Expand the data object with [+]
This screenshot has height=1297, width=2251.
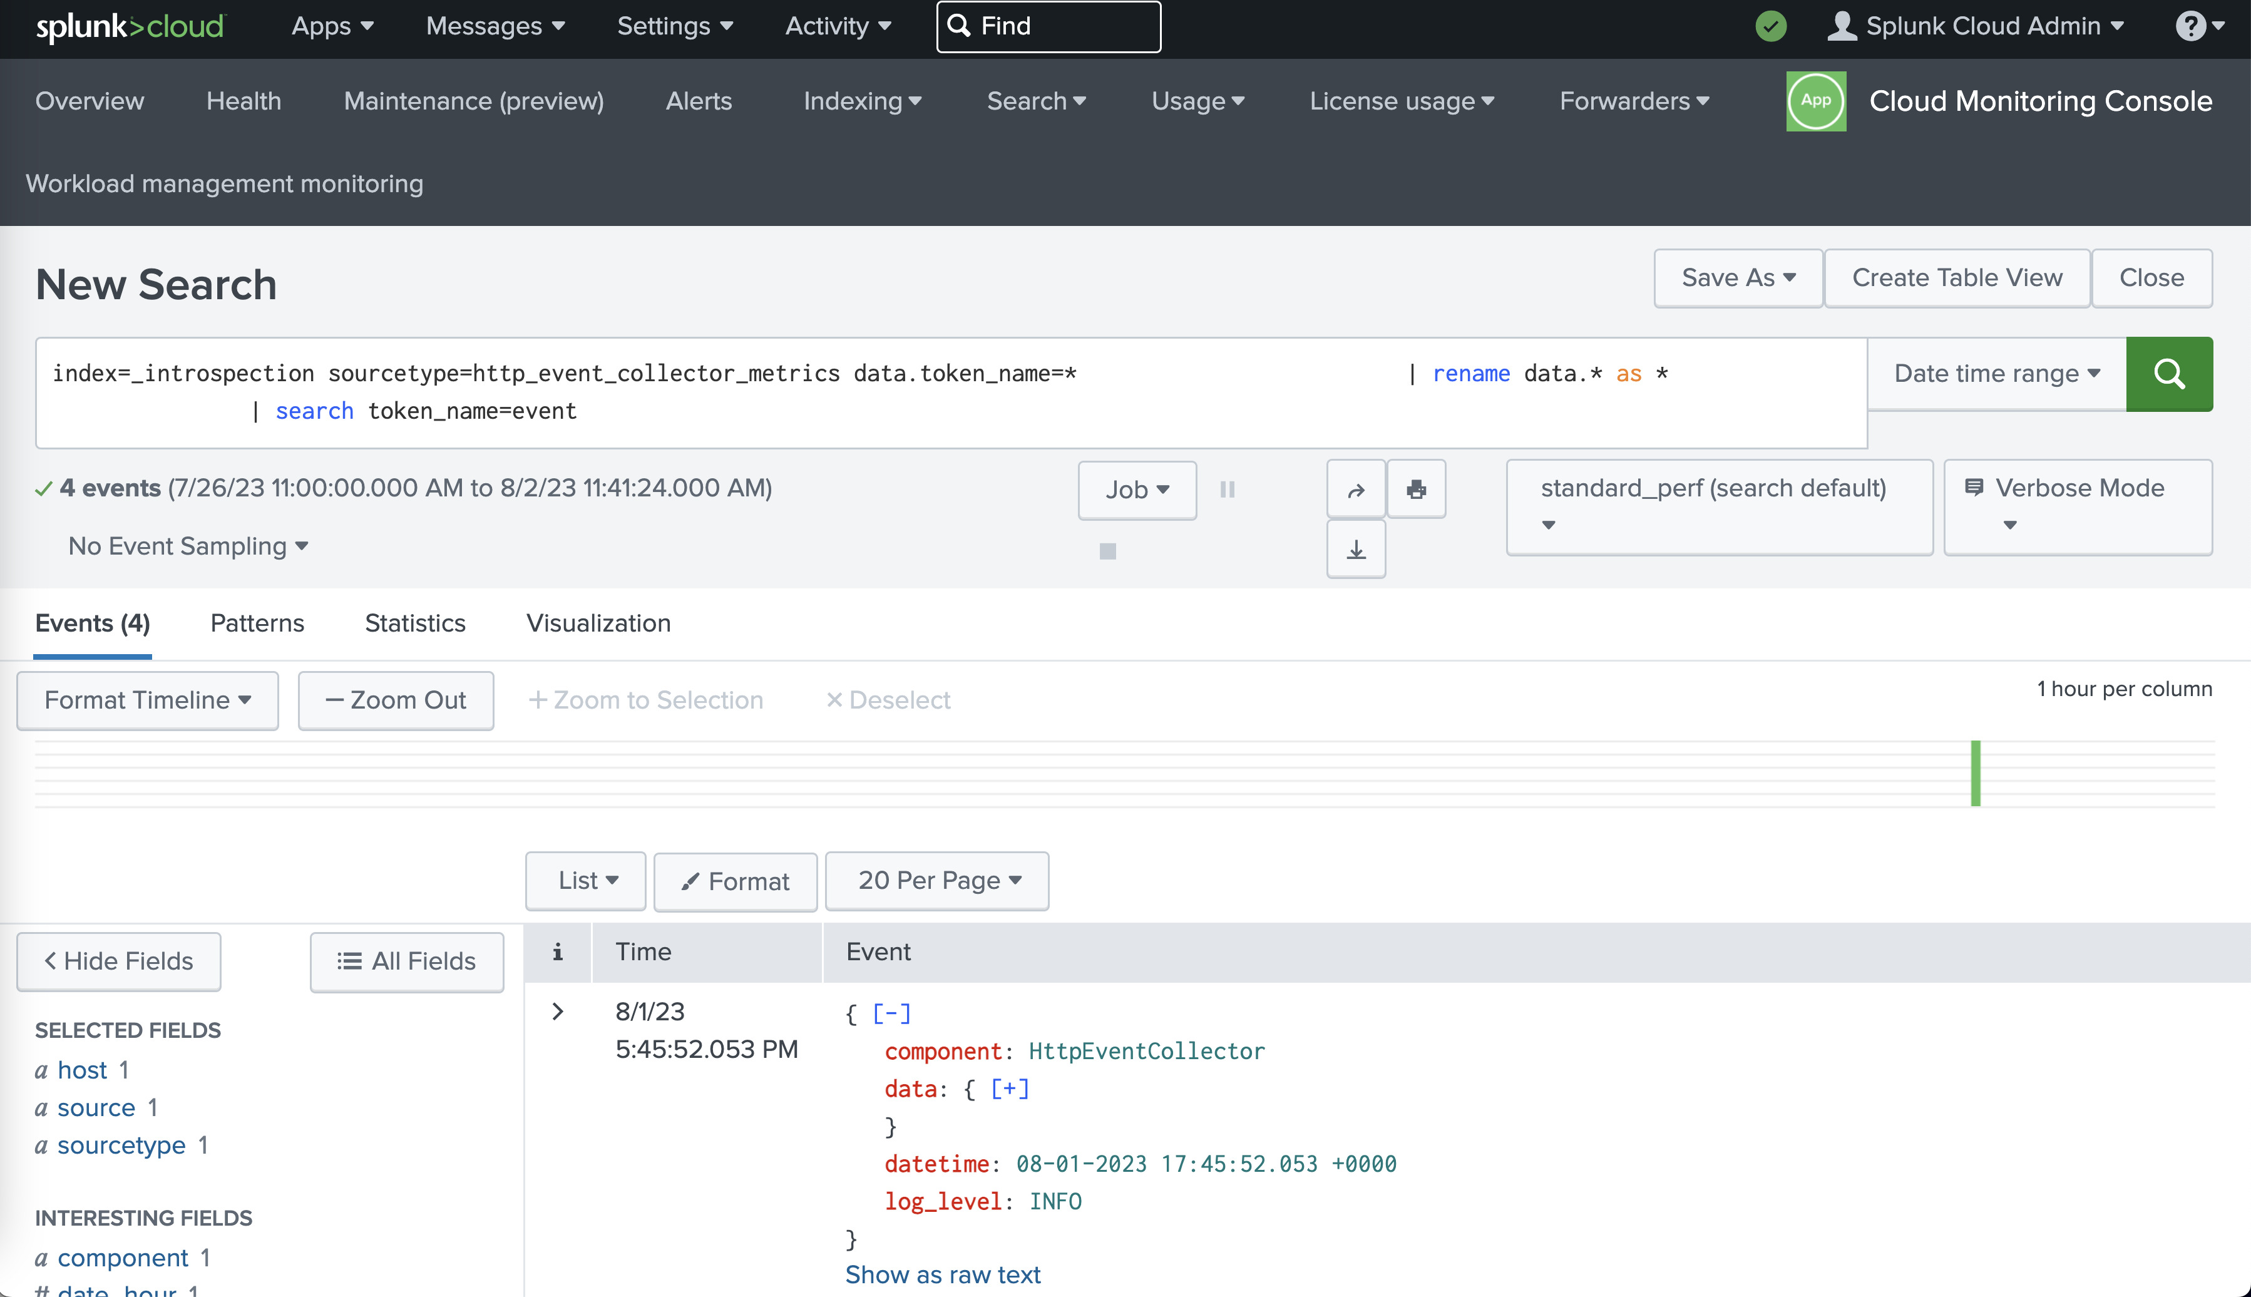coord(1010,1089)
